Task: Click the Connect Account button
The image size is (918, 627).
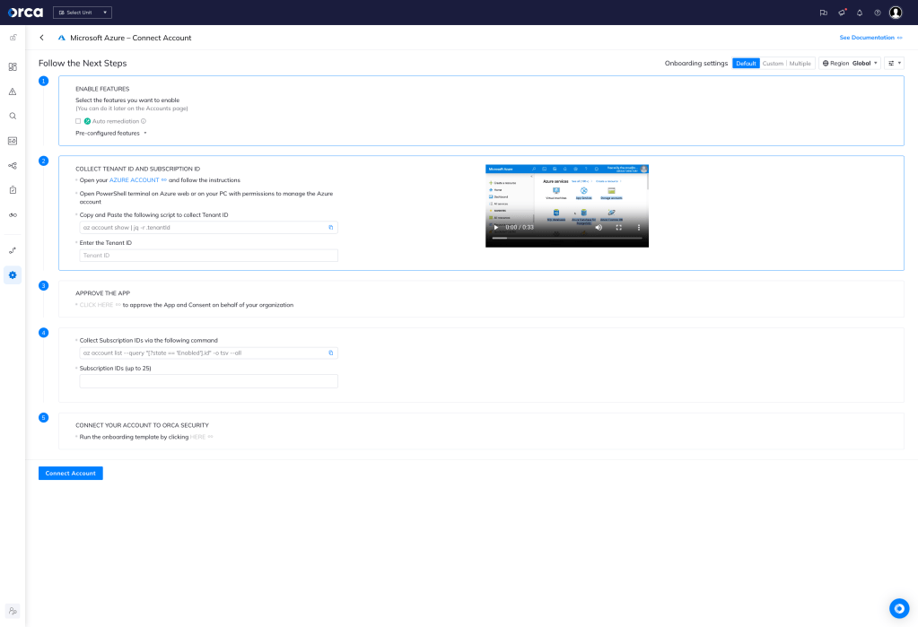Action: [x=70, y=473]
